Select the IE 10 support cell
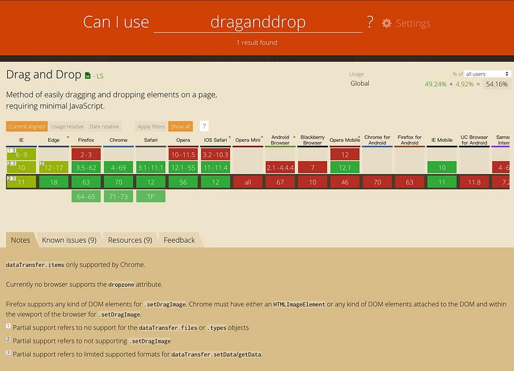The width and height of the screenshot is (514, 371). point(21,168)
